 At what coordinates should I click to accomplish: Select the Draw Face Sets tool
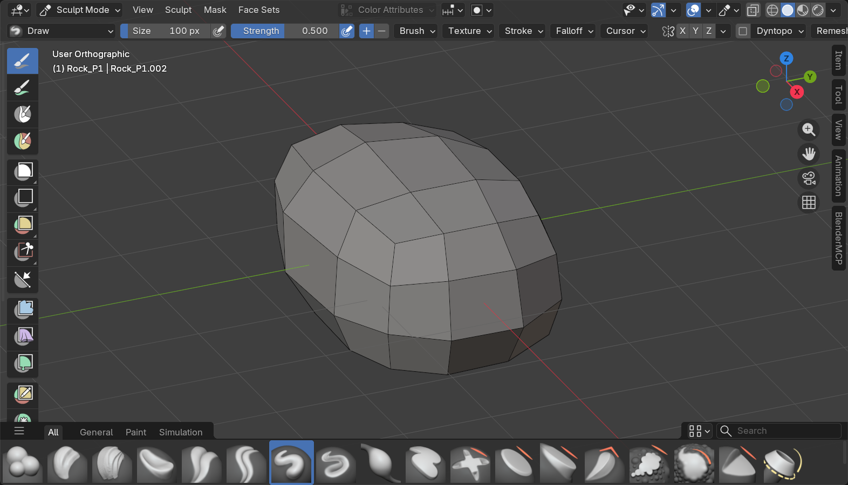point(23,141)
